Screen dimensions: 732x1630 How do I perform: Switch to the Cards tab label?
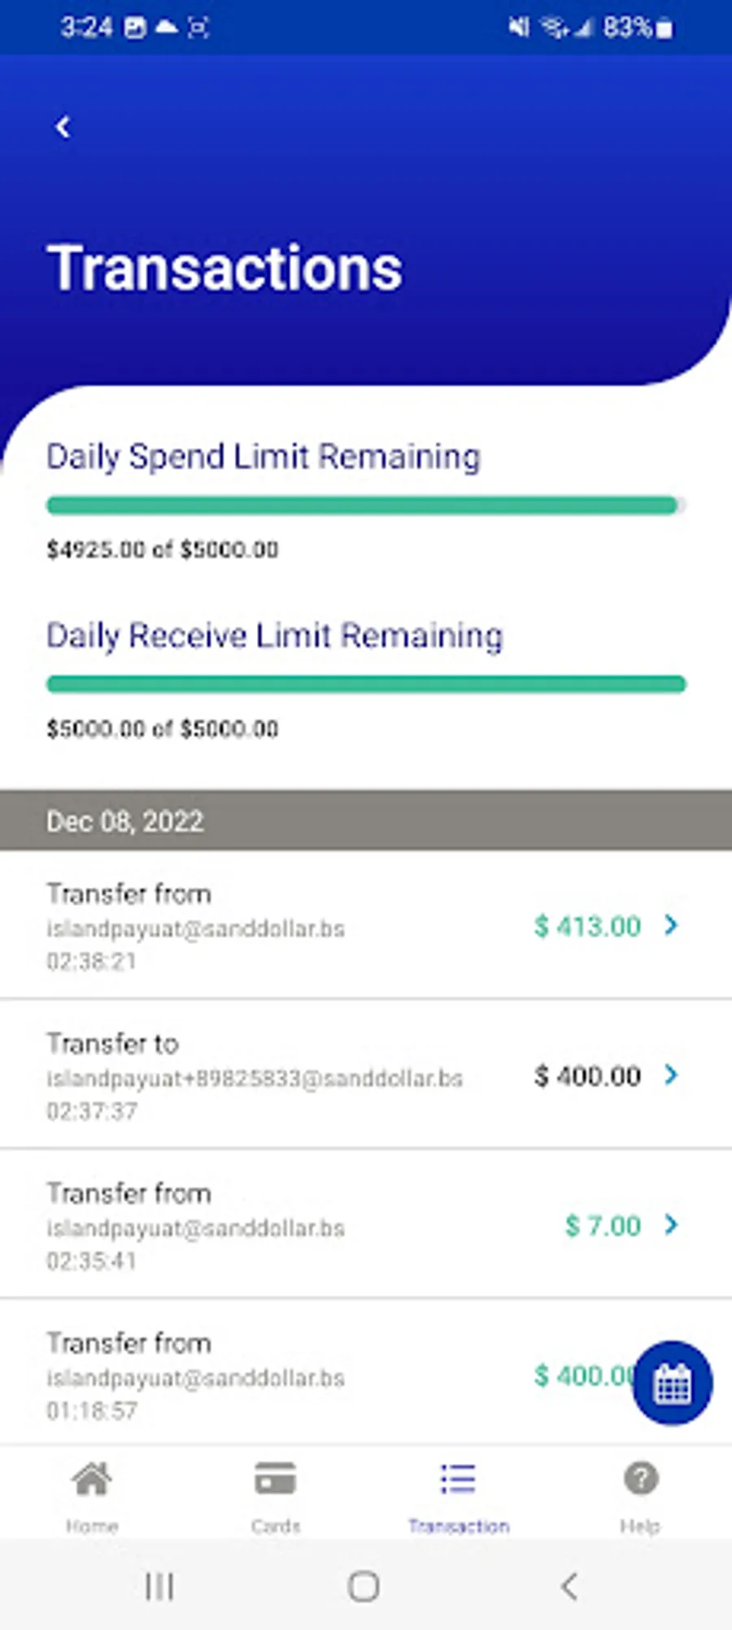point(276,1526)
